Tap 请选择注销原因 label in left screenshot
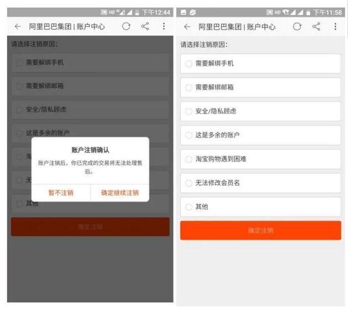This screenshot has width=348, height=314. [x=34, y=44]
